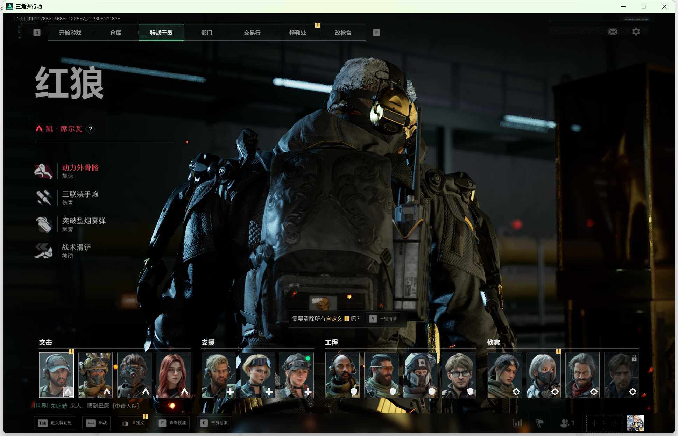This screenshot has height=436, width=678.
Task: Click the 查看技能 button
Action: pos(173,423)
